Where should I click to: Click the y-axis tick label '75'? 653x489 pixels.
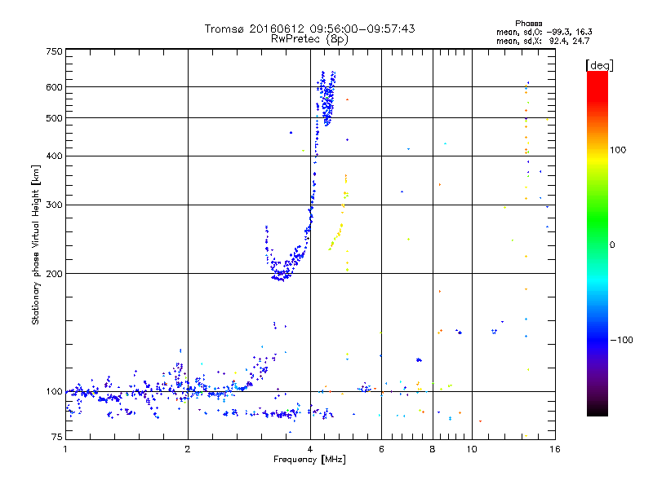(x=57, y=437)
